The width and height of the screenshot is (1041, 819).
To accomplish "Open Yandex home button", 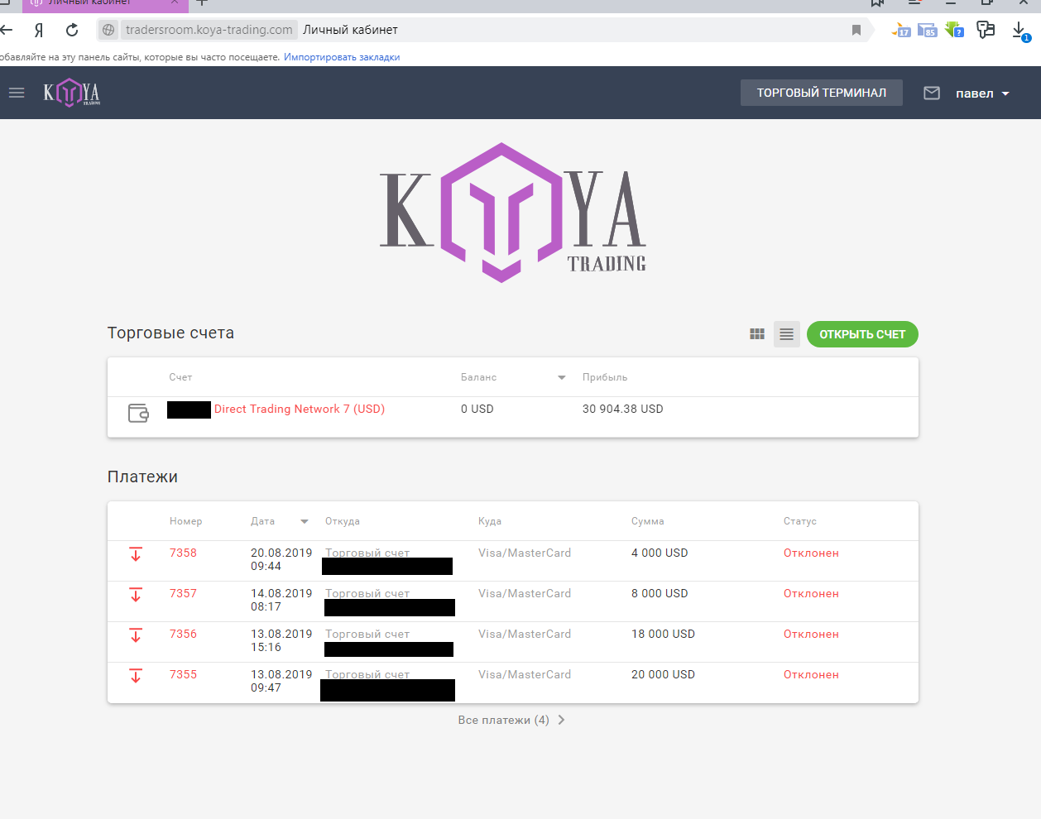I will [39, 30].
